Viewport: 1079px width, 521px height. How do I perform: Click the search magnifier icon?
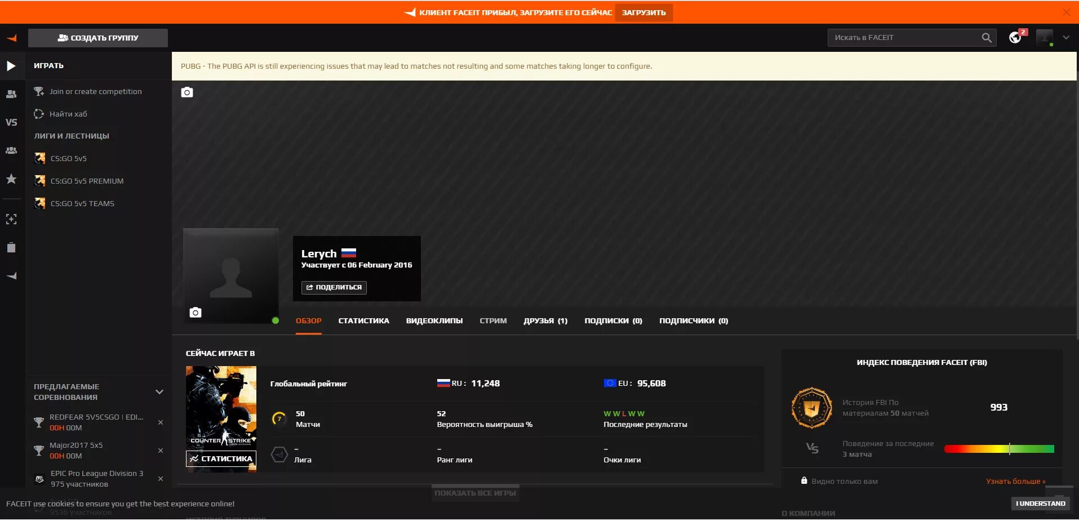987,38
